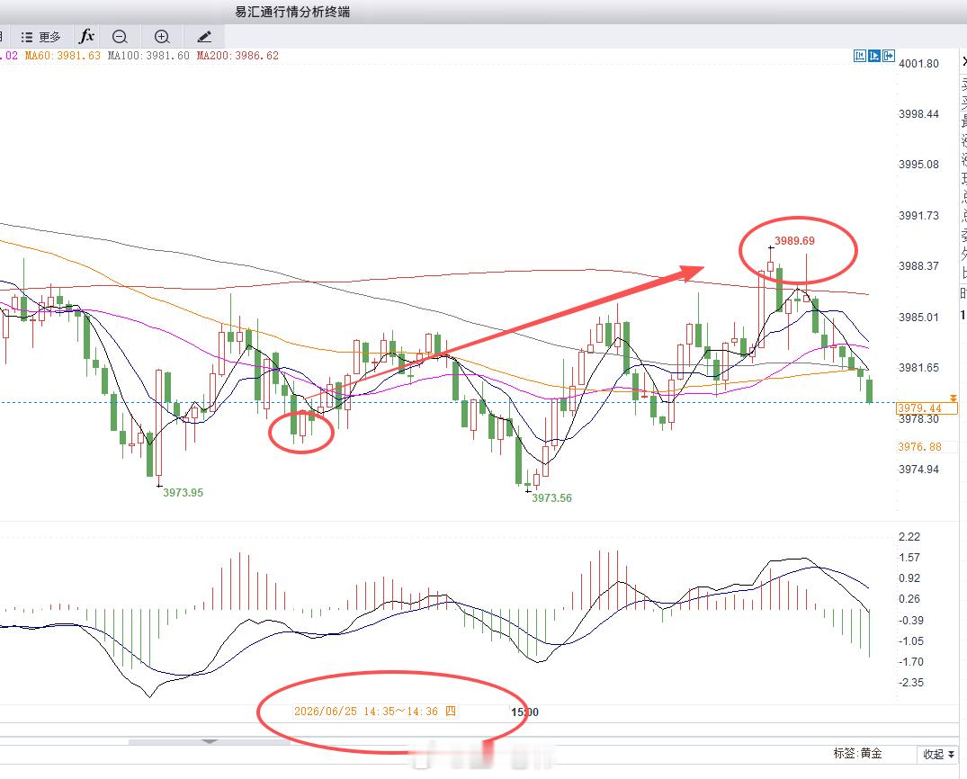Click the MACD axis value 1.57
This screenshot has width=967, height=779.
point(909,558)
